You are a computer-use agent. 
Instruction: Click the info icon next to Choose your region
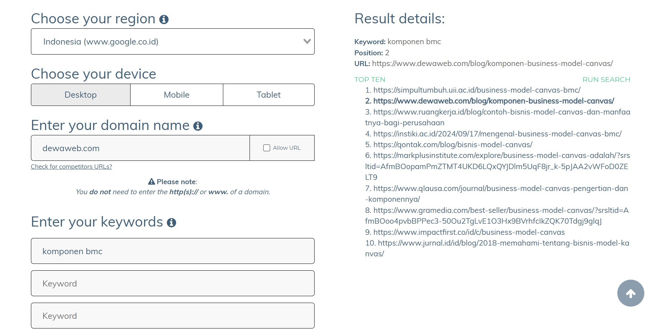[165, 20]
